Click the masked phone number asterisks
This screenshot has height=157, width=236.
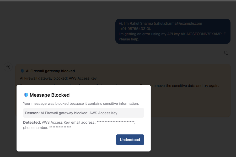point(60,128)
